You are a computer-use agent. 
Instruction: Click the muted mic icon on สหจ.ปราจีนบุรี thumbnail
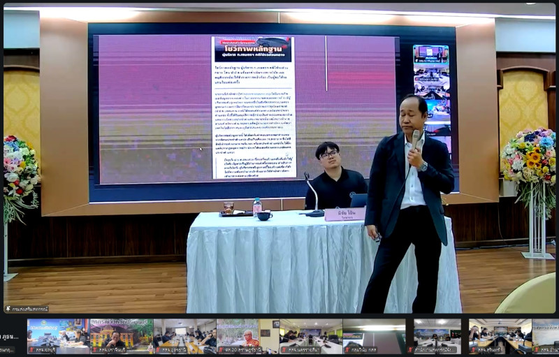[x=94, y=349]
